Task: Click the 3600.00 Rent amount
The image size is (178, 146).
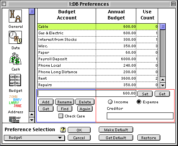Action: coord(128,79)
